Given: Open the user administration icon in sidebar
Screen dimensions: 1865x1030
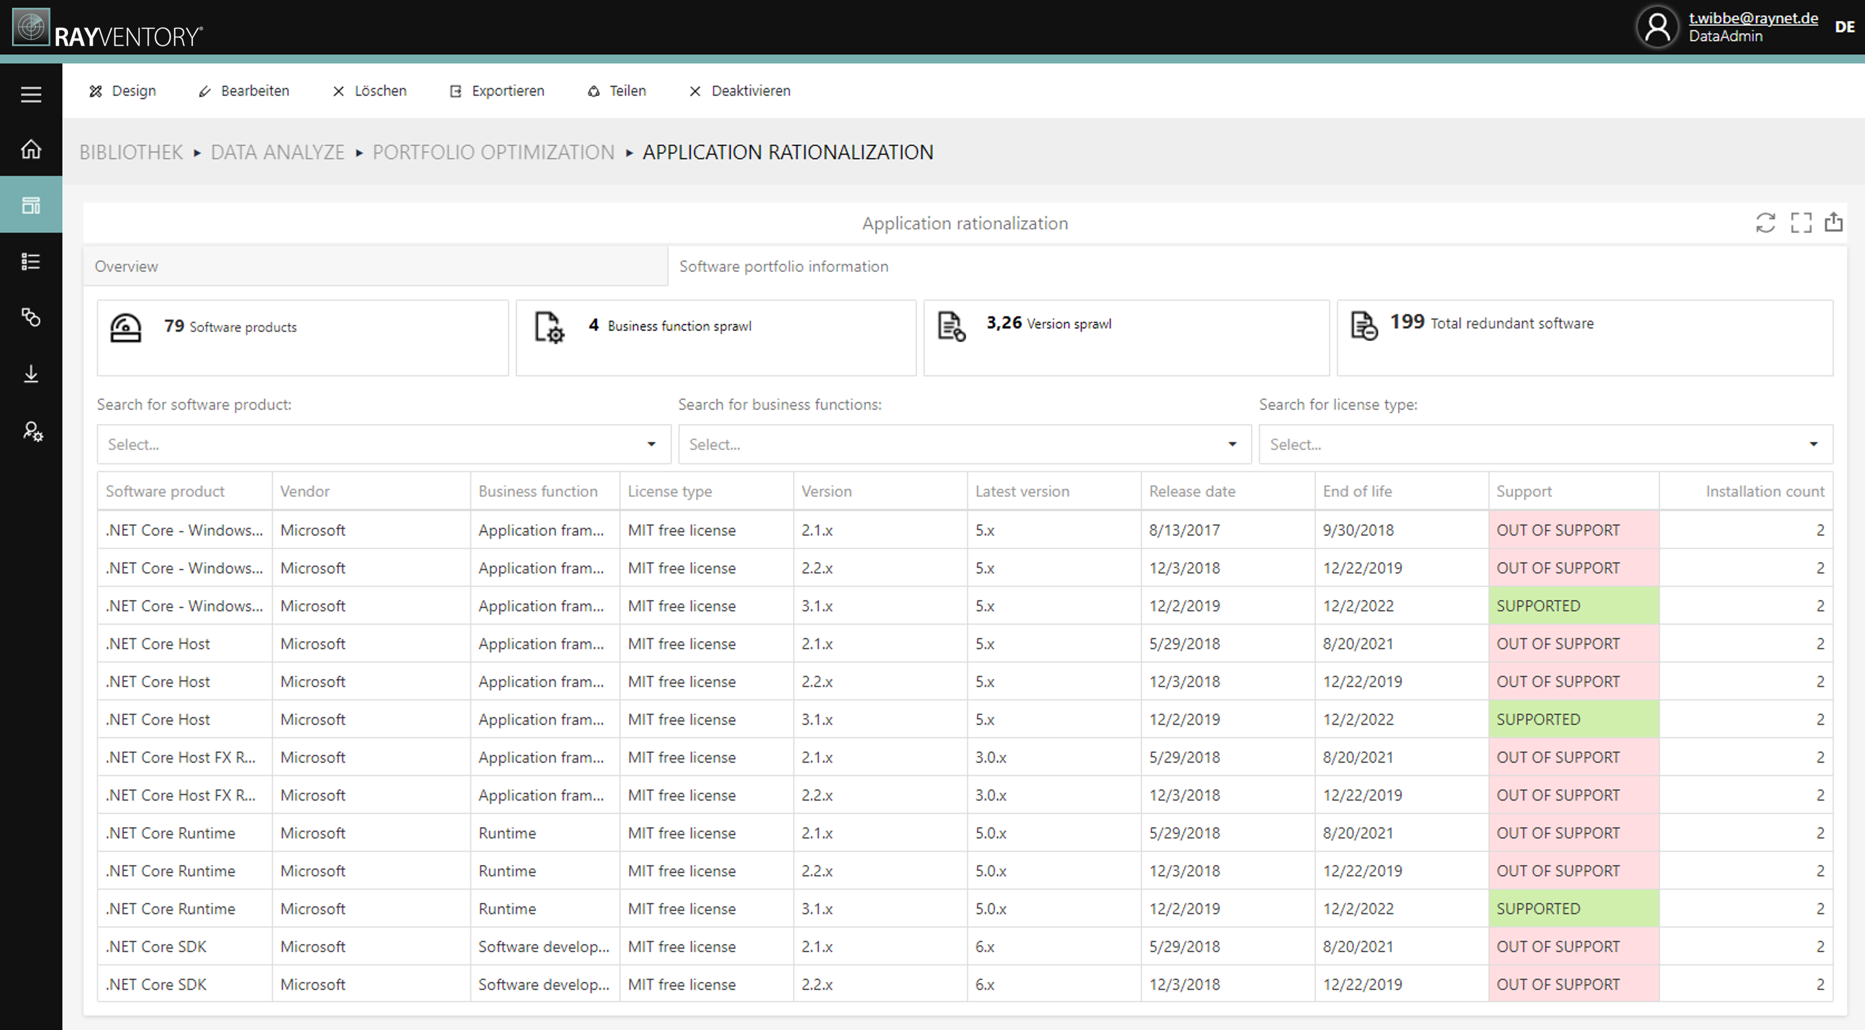Looking at the screenshot, I should [31, 432].
